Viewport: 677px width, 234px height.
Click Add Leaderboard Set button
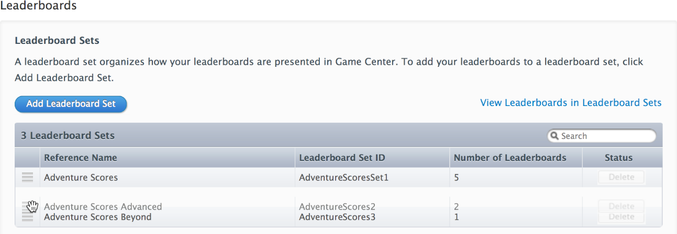click(71, 103)
